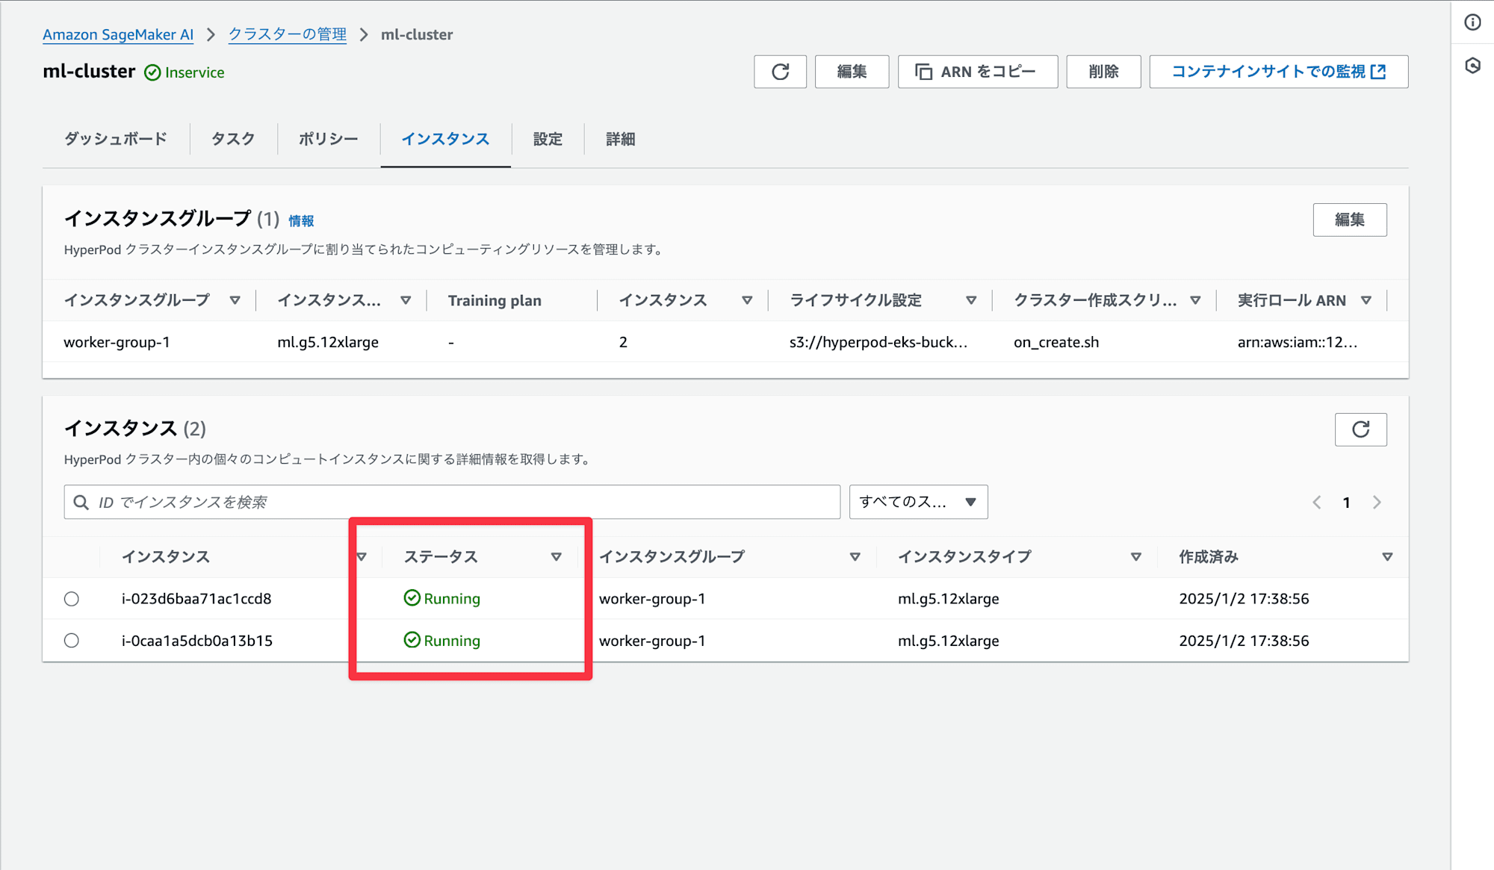The height and width of the screenshot is (870, 1494).
Task: Open コンテナインサイトでの監視 link button
Action: point(1278,72)
